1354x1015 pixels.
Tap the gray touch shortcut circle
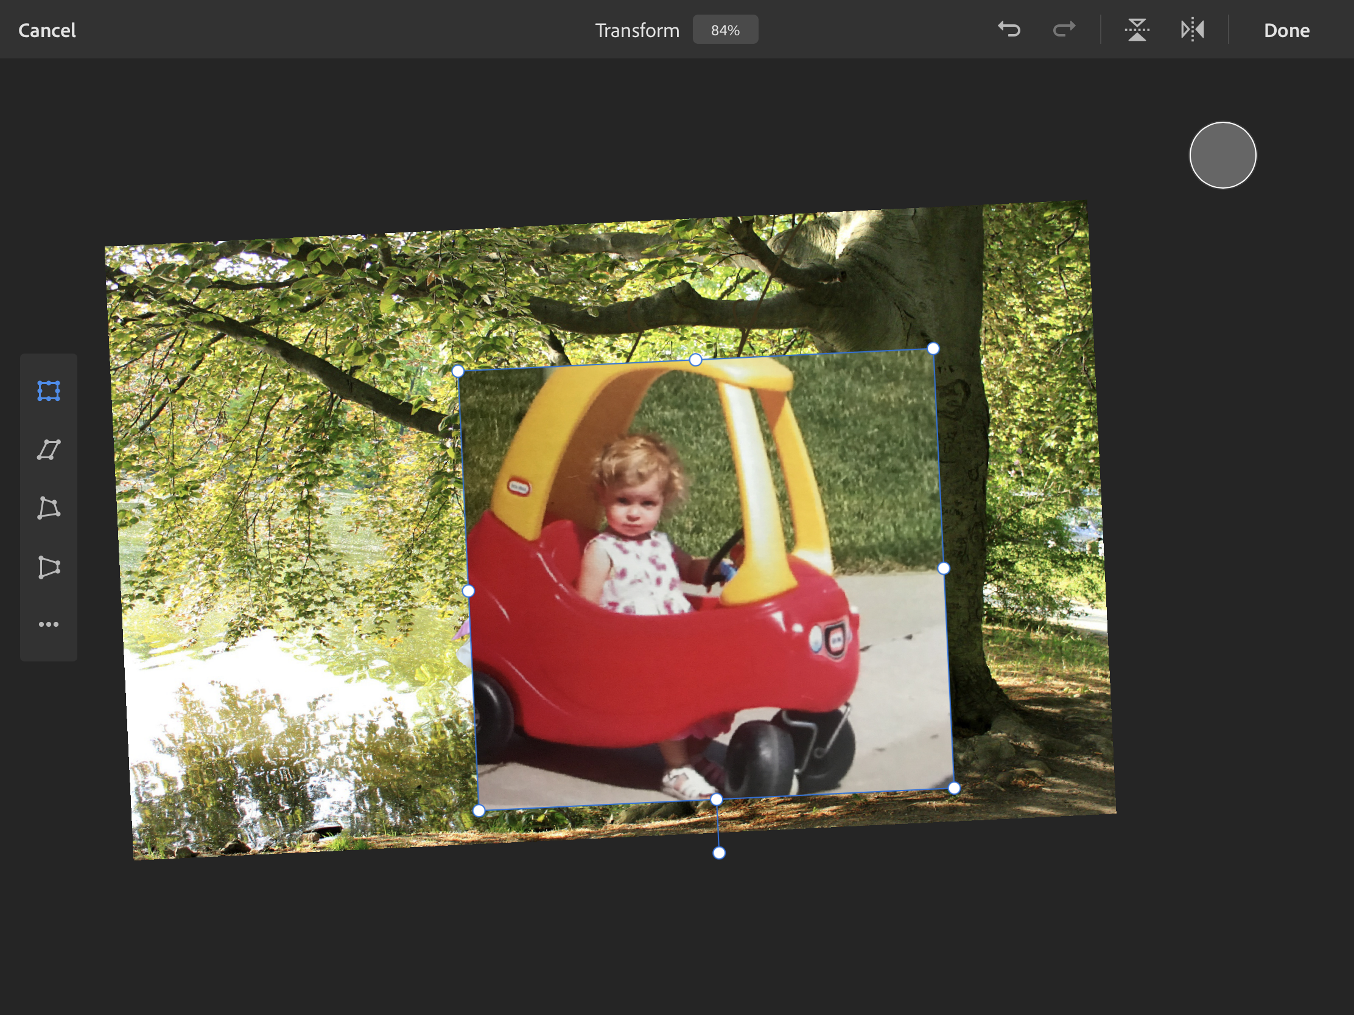(1222, 155)
